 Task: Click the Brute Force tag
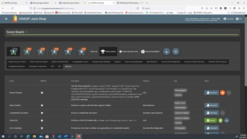pyautogui.click(x=180, y=103)
